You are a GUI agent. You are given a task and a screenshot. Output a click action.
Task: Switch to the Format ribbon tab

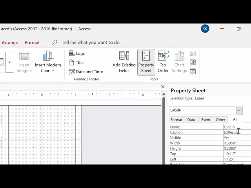32,43
